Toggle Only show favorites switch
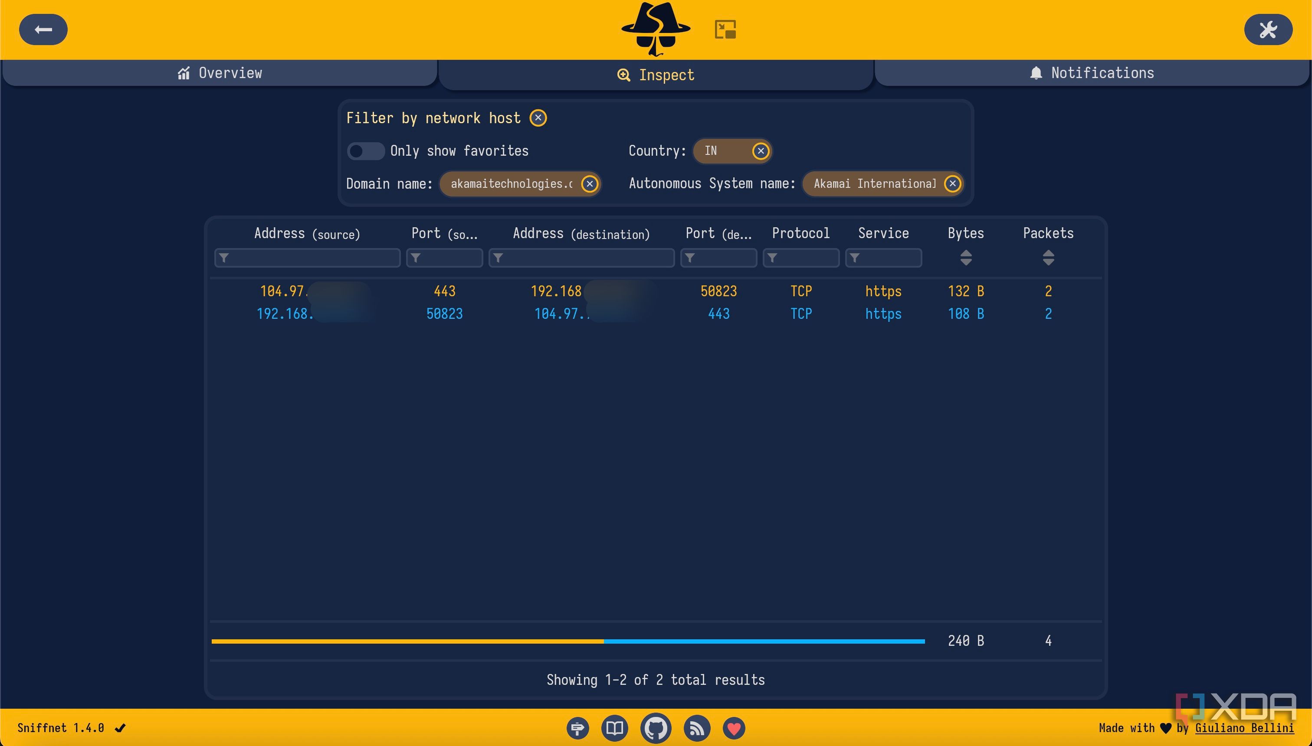Viewport: 1312px width, 746px height. [365, 151]
